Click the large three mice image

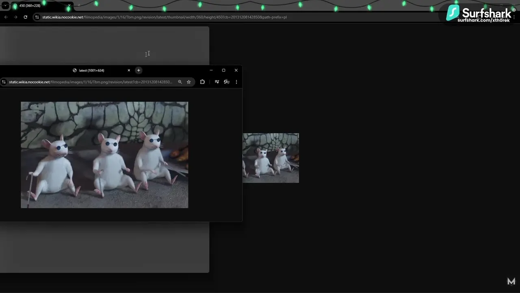(x=104, y=155)
